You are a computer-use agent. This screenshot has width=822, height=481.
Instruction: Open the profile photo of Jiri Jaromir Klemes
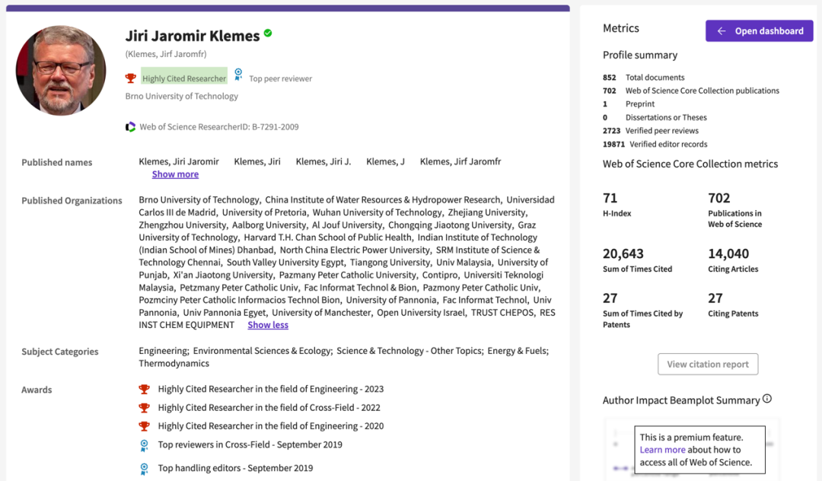click(61, 71)
